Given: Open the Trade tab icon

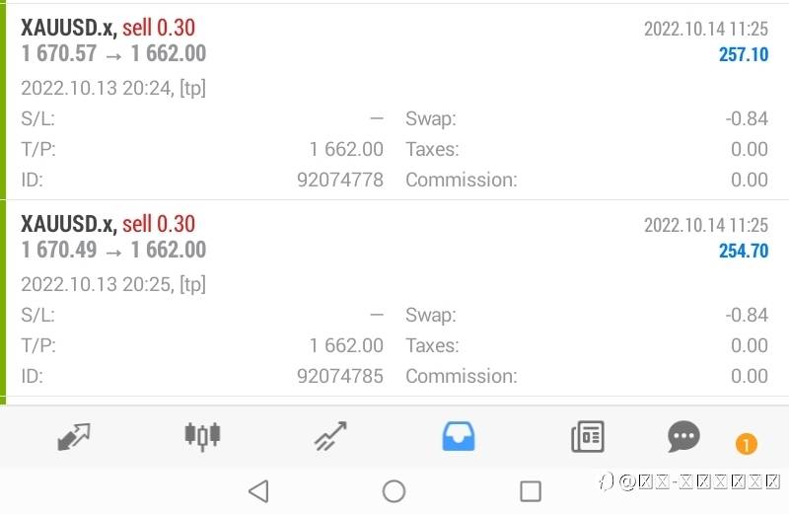Looking at the screenshot, I should pyautogui.click(x=330, y=436).
